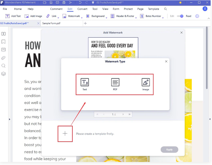212x165 pixels.
Task: Add a new document tab with plus
Action: (85, 23)
